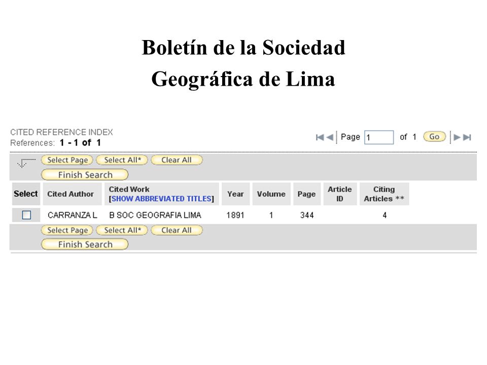Click the Cited Author column header

coord(72,194)
